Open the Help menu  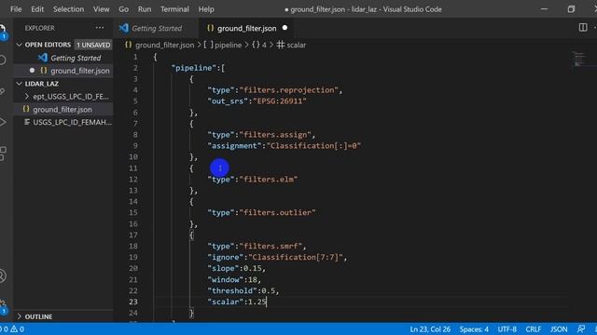[x=206, y=9]
